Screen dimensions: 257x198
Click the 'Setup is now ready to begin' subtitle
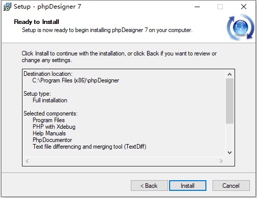pos(107,30)
